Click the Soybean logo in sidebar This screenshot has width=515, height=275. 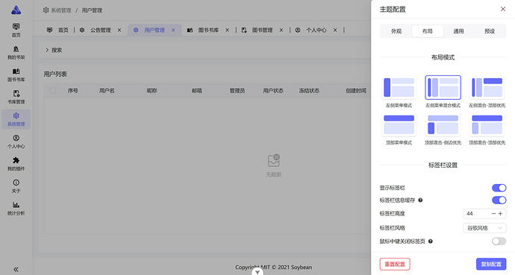[x=16, y=10]
